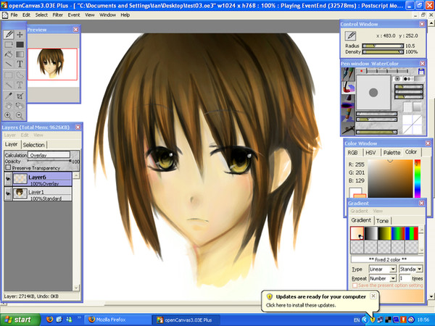This screenshot has height=326, width=435.
Task: Select the Zoom In magnifier tool
Action: coord(8,115)
